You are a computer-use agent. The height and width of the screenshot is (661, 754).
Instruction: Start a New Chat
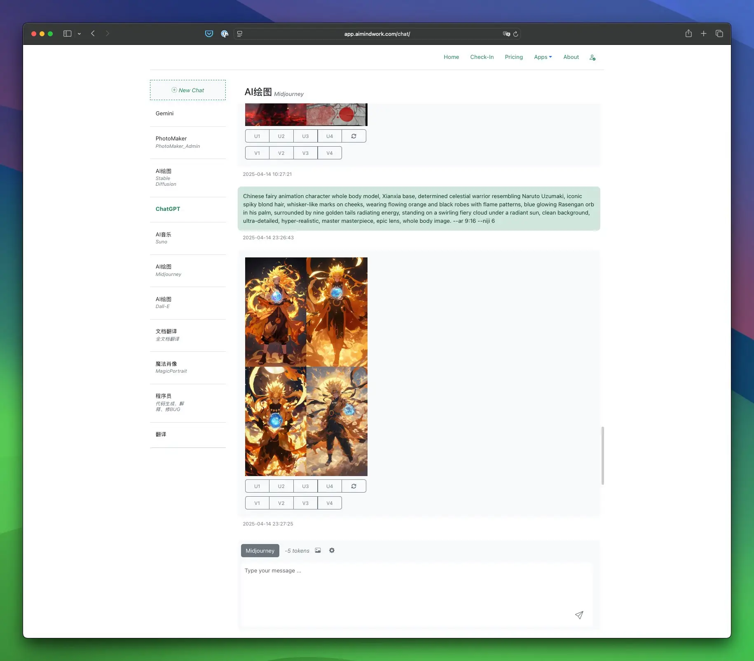coord(188,90)
